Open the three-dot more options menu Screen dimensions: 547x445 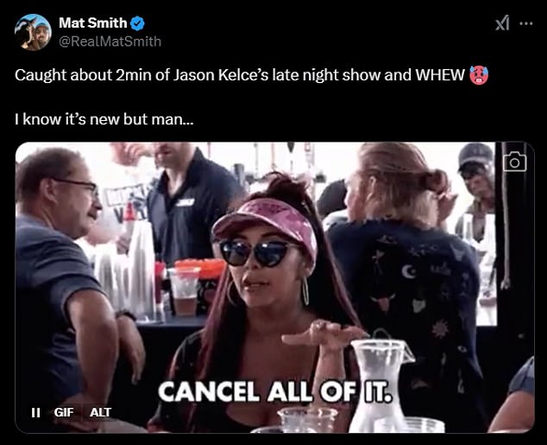coord(526,23)
